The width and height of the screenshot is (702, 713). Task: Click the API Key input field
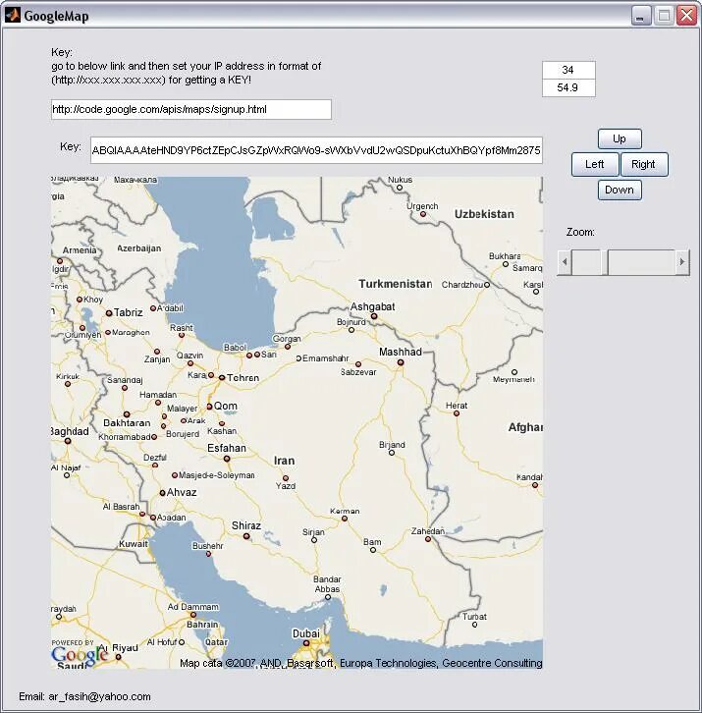pyautogui.click(x=316, y=150)
